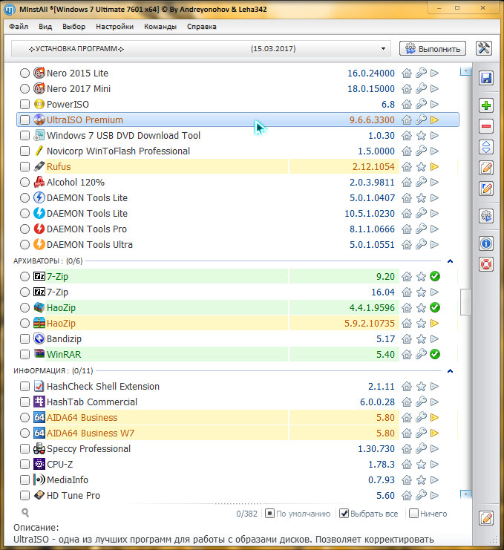Click the blue-framed edit note icon in sidebar
Screen dimensions: 504x550
486,189
